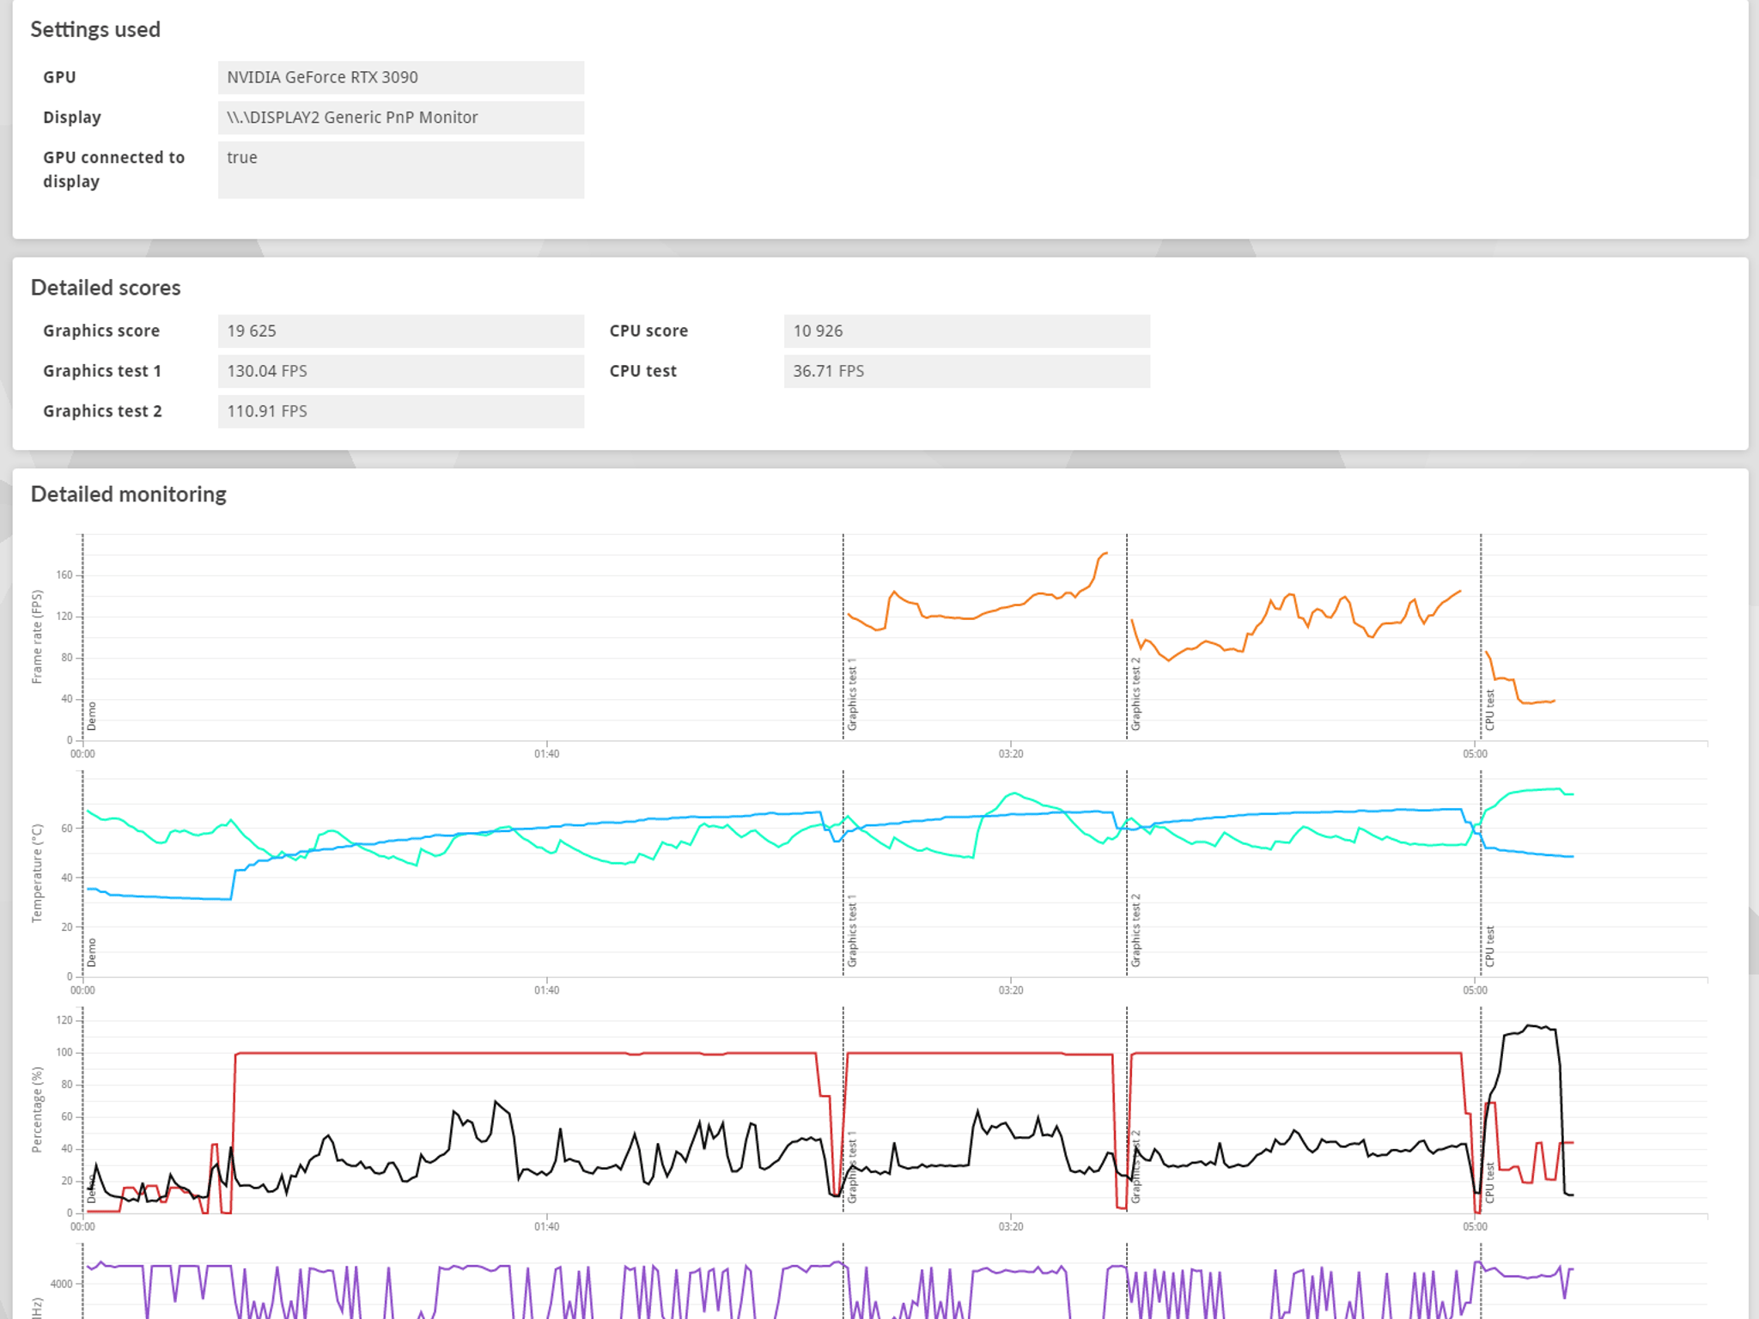Click the GPU connected to display value true

coord(400,170)
